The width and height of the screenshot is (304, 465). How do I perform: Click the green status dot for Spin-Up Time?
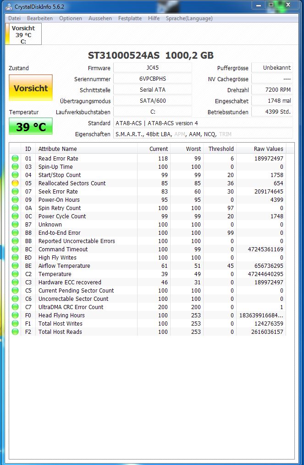coord(15,166)
